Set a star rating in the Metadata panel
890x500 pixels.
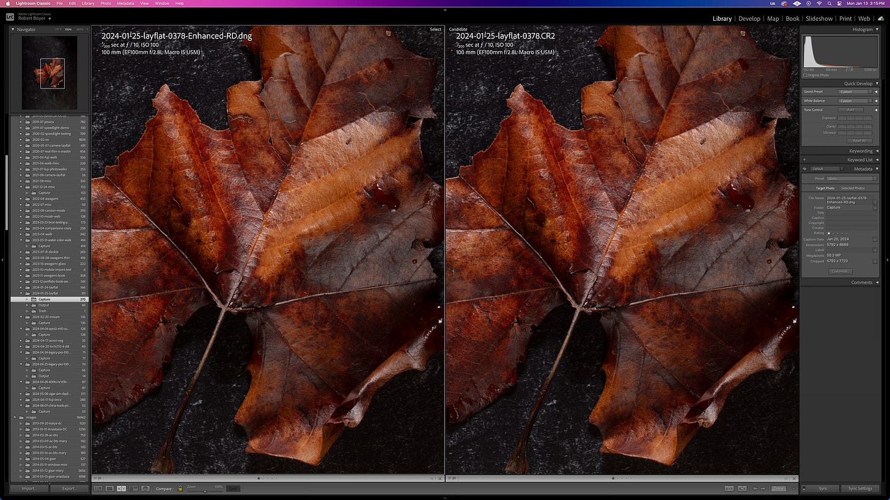pyautogui.click(x=836, y=233)
